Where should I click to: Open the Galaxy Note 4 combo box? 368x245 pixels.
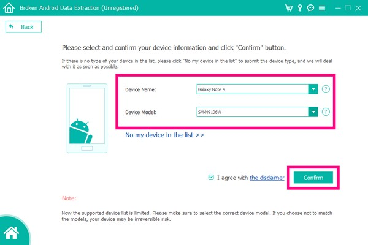click(x=251, y=89)
